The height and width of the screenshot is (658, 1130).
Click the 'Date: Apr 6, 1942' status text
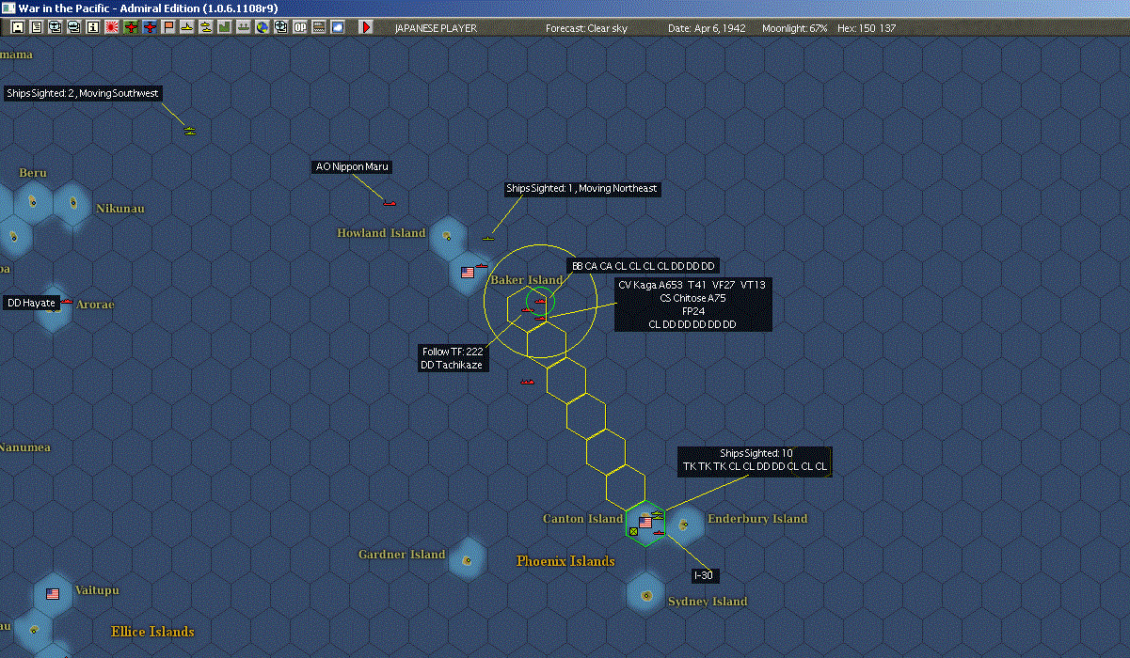tap(707, 28)
